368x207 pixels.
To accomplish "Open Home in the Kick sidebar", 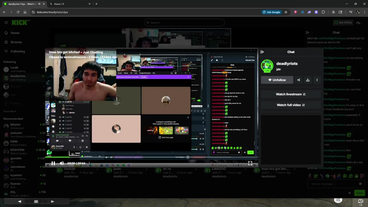I will (15, 33).
